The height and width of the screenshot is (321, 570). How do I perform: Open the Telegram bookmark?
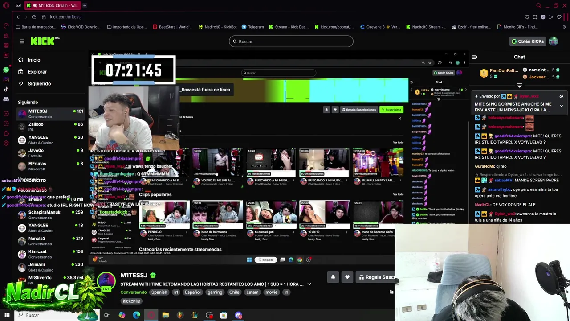(252, 27)
